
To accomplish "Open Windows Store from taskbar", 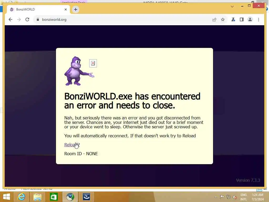I will tap(54, 197).
